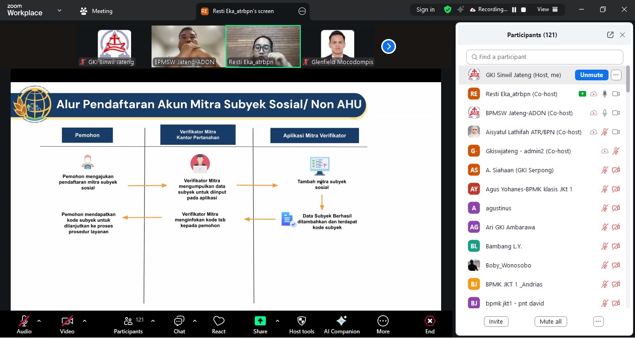Viewport: 635px width, 338px height.
Task: Open the More options menu
Action: pyautogui.click(x=383, y=325)
